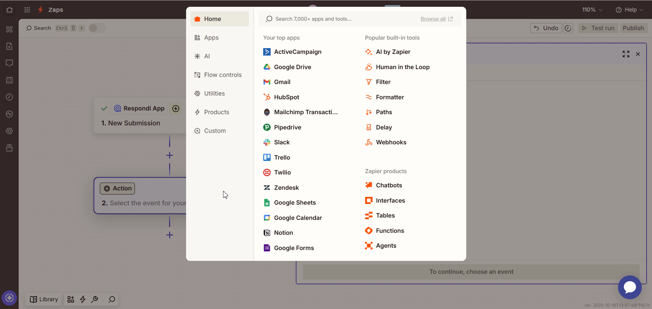
Task: Switch to the Home category
Action: [220, 19]
